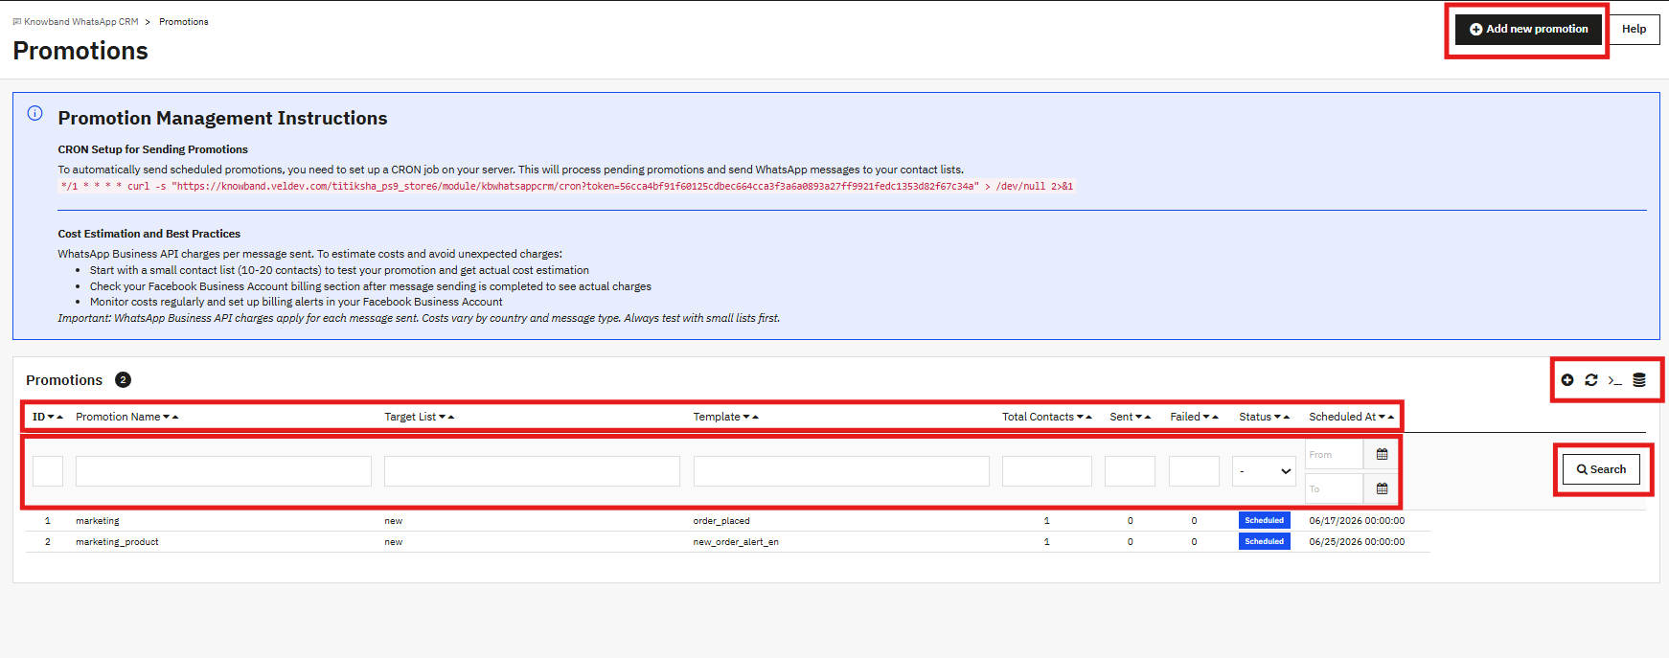Click Scheduled badge for marketing_product row
Viewport: 1669px width, 658px height.
coord(1265,542)
